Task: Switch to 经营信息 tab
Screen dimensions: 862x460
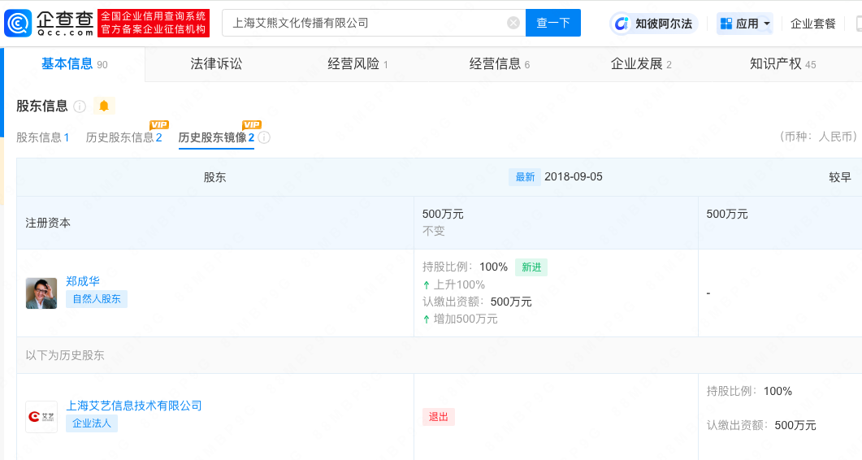Action: (499, 64)
